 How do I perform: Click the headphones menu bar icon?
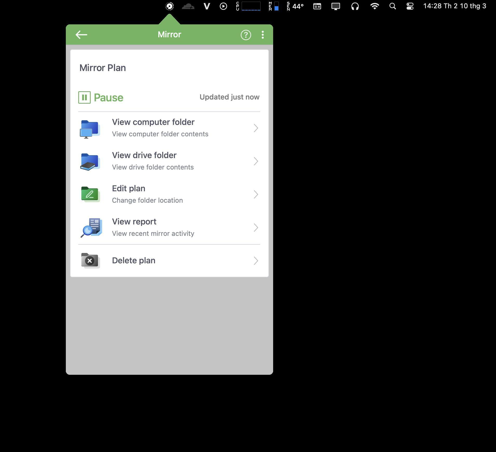[x=355, y=6]
